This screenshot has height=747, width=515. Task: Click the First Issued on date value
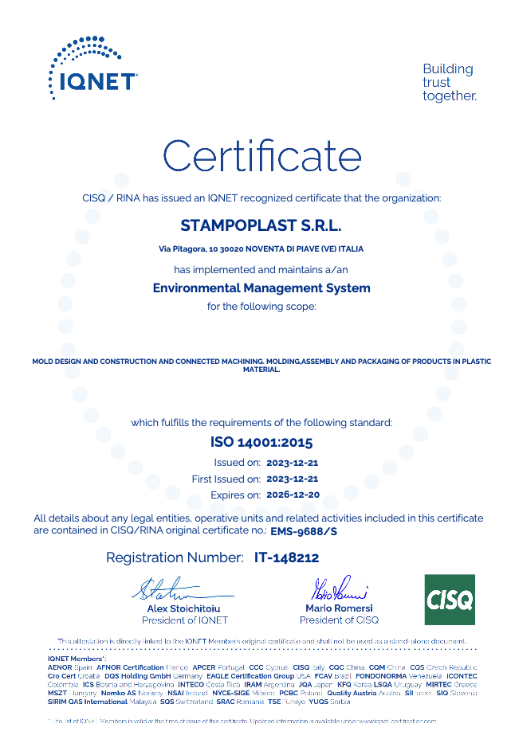point(293,479)
